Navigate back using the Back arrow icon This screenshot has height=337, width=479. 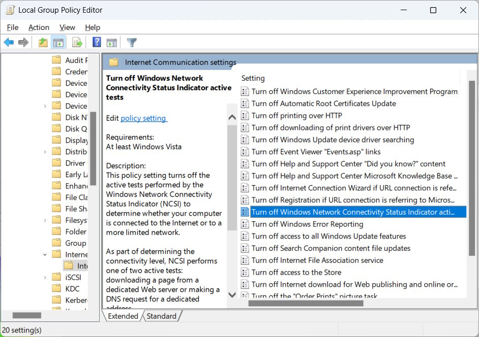pyautogui.click(x=9, y=42)
